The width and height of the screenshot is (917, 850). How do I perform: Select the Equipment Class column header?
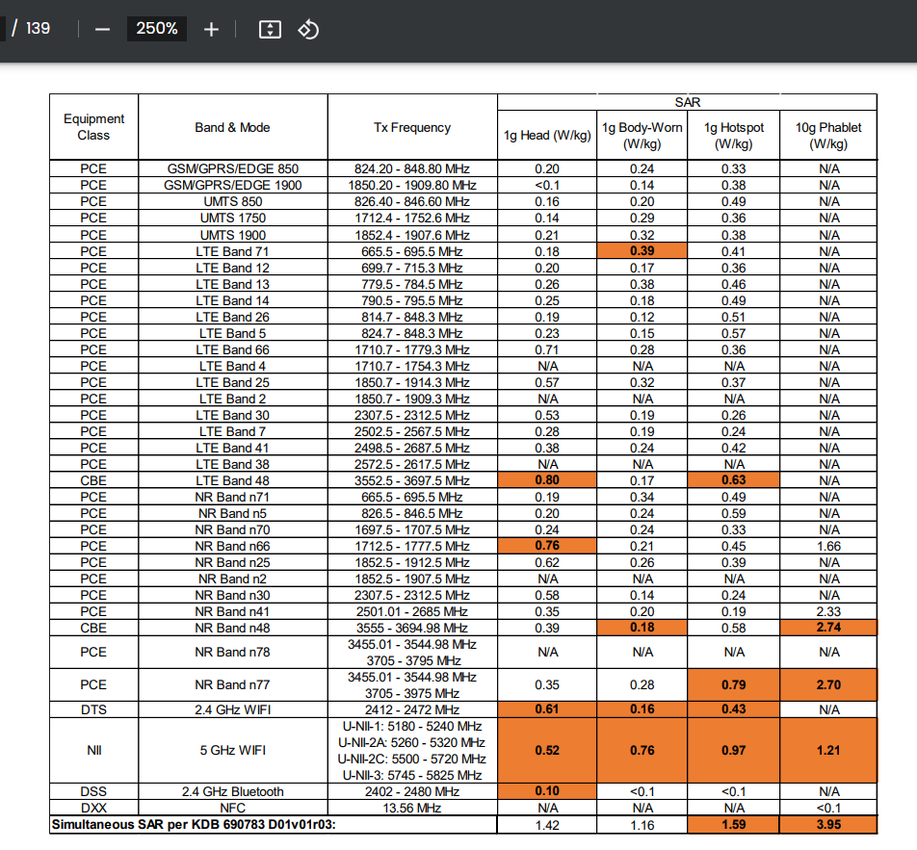click(93, 127)
